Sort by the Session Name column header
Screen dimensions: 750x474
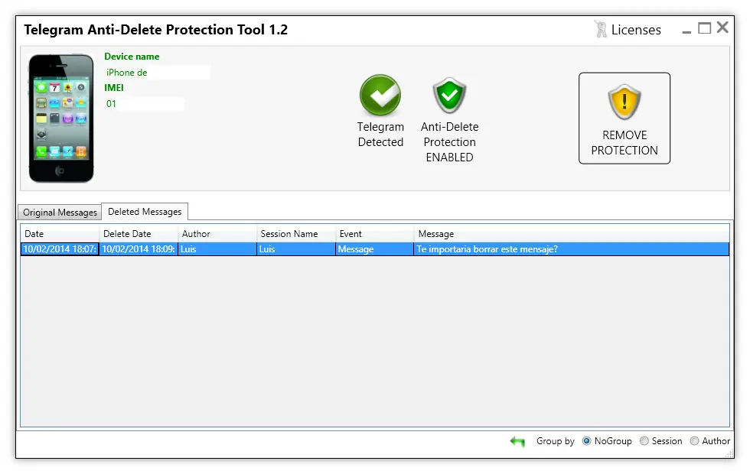pos(297,234)
